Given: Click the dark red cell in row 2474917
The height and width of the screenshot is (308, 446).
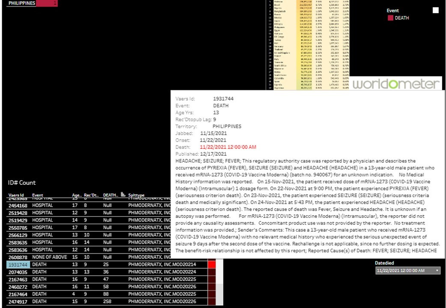Looking at the screenshot, I should [x=211, y=302].
